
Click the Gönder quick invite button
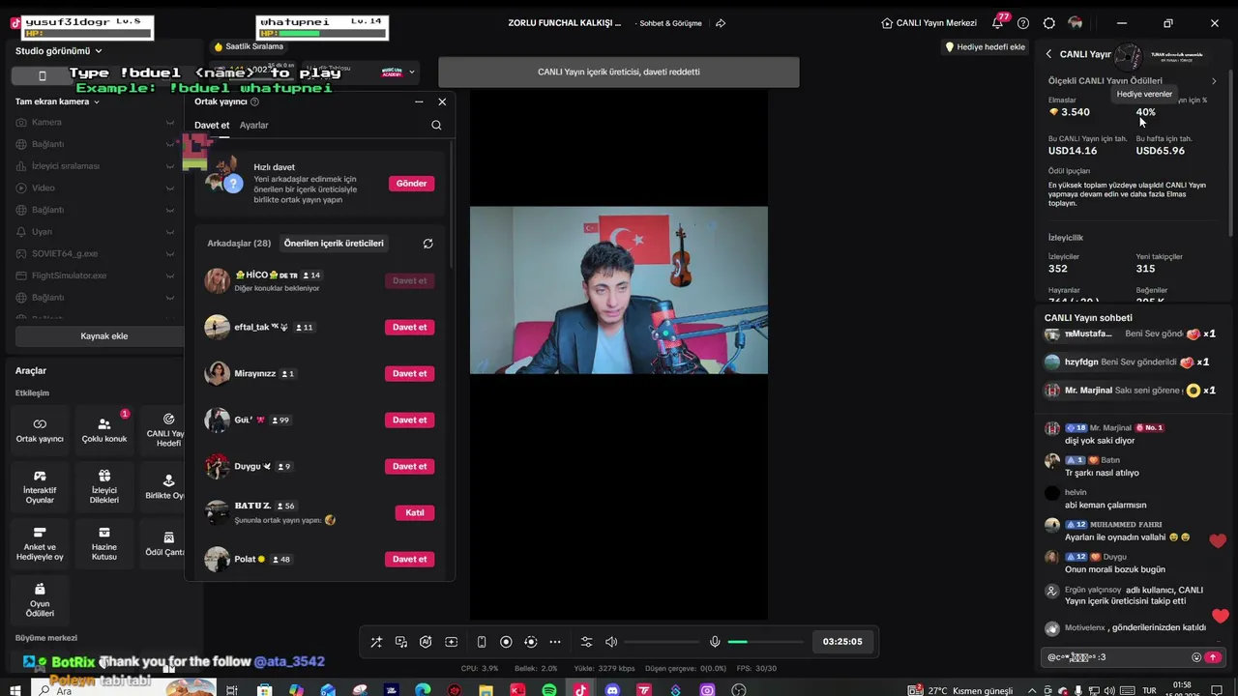tap(411, 183)
